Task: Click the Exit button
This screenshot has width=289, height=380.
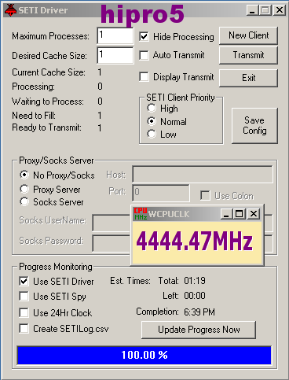Action: pyautogui.click(x=248, y=78)
